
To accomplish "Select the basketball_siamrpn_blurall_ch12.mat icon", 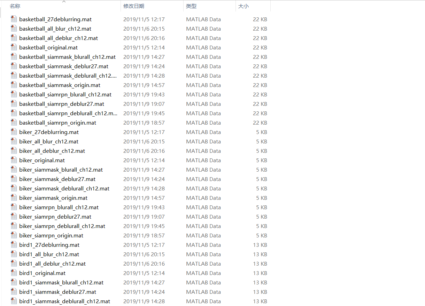I will click(14, 94).
